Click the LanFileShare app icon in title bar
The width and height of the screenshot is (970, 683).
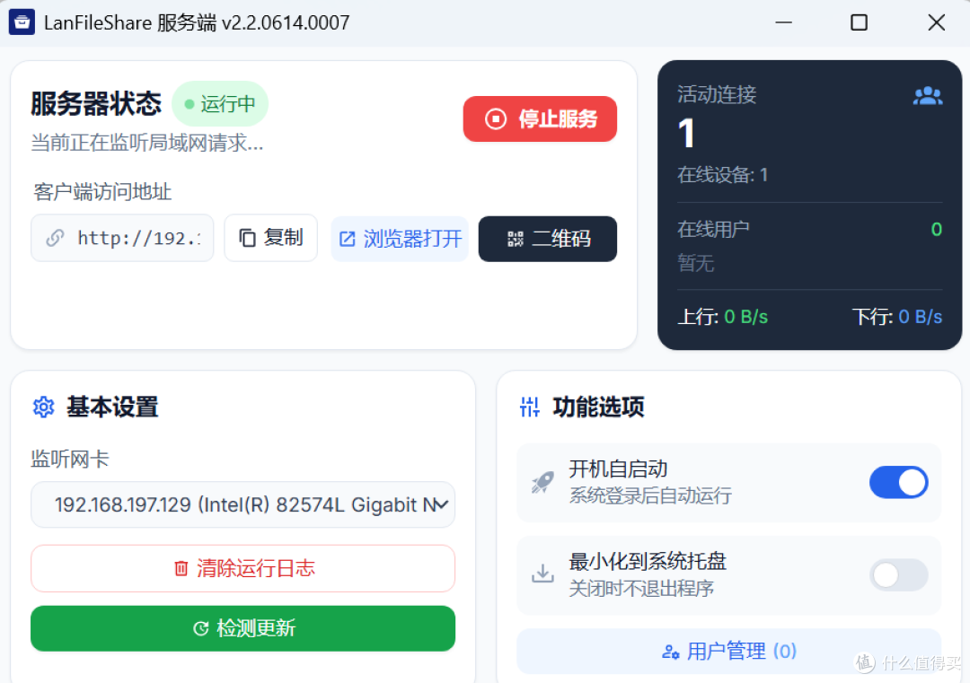(22, 22)
